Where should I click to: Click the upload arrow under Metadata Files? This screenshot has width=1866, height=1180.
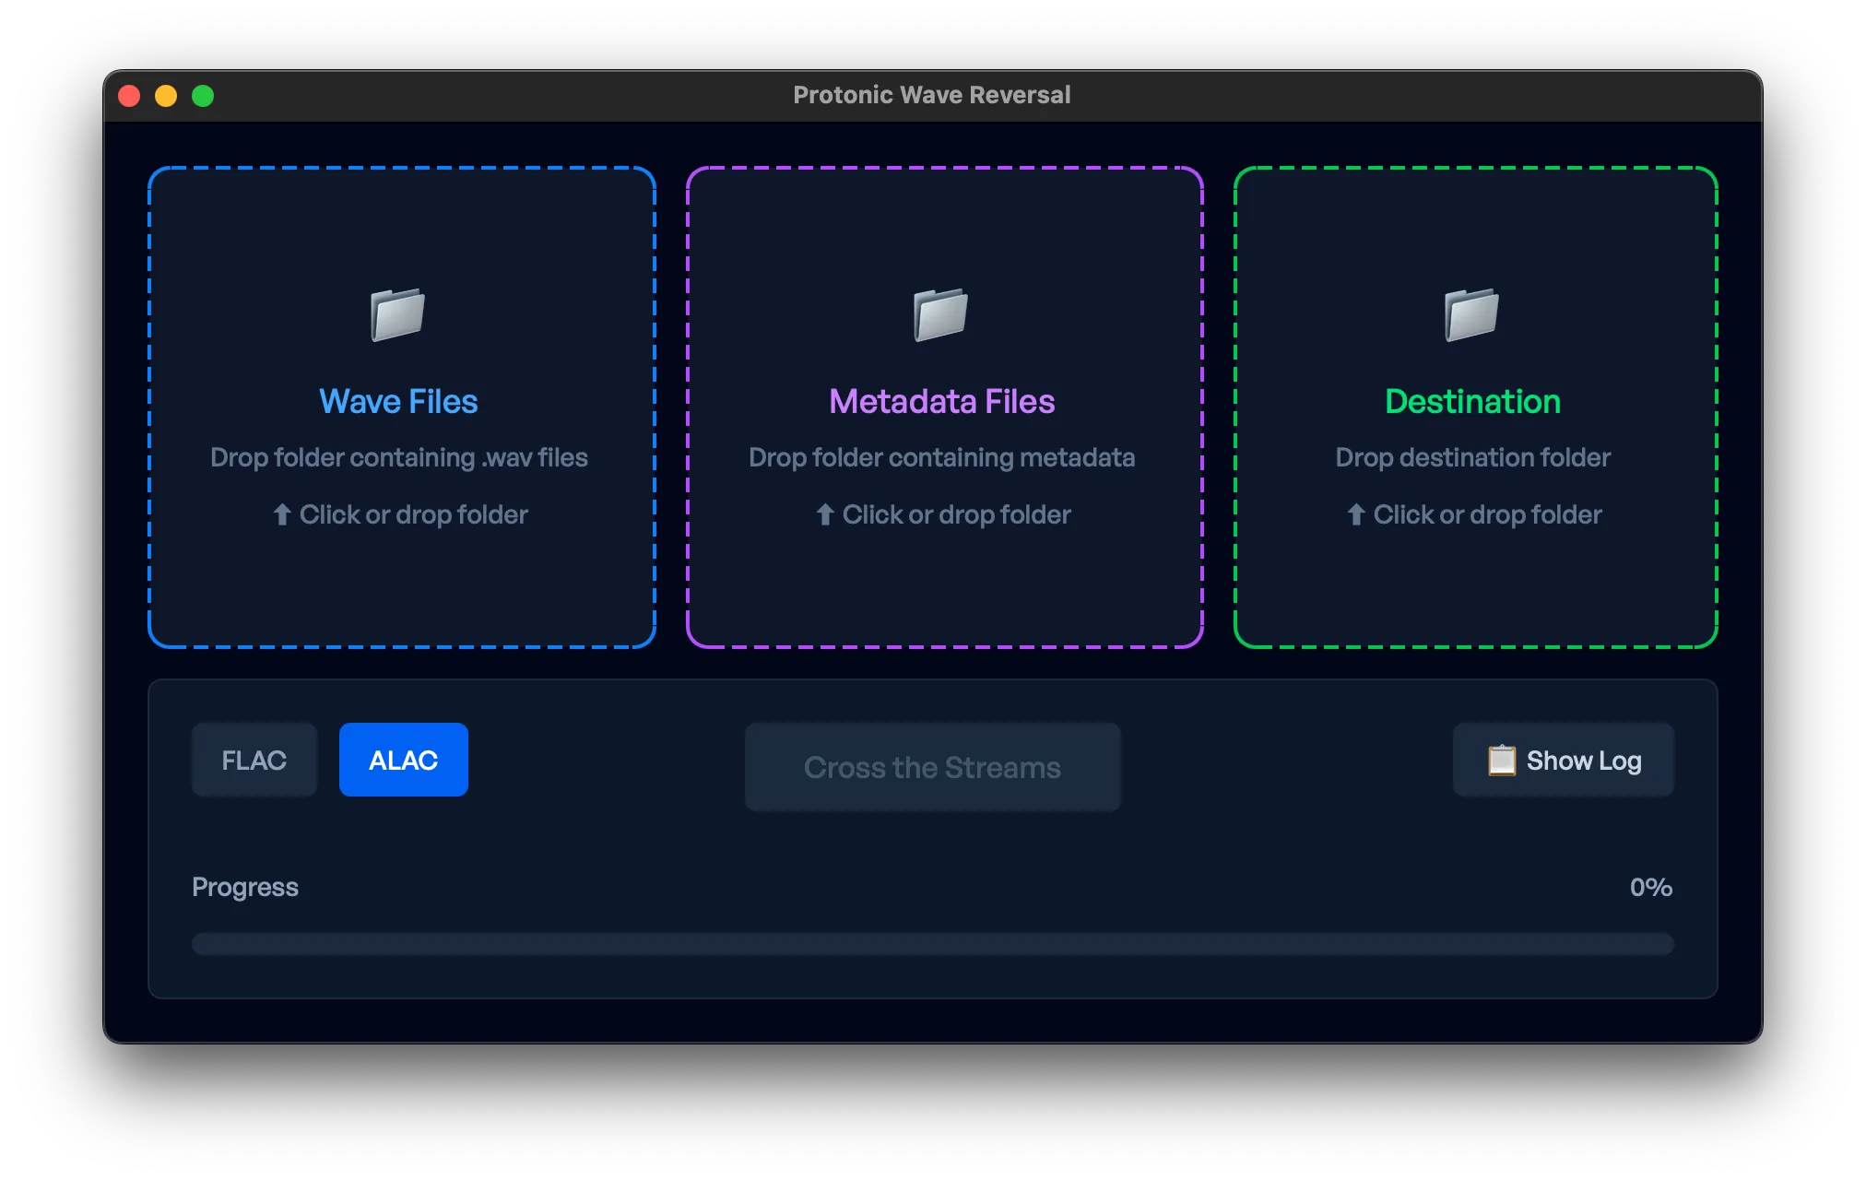[x=825, y=514]
